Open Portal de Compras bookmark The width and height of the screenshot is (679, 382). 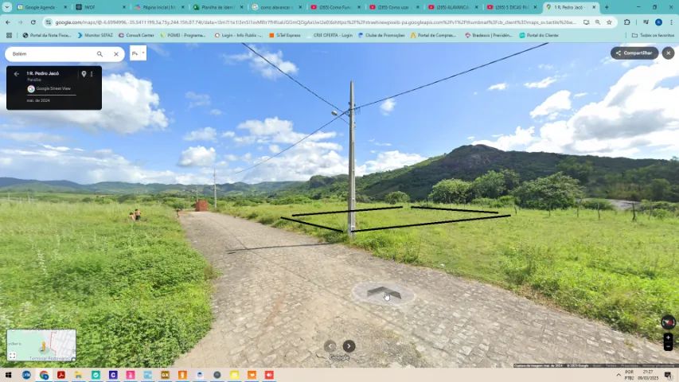click(x=433, y=36)
